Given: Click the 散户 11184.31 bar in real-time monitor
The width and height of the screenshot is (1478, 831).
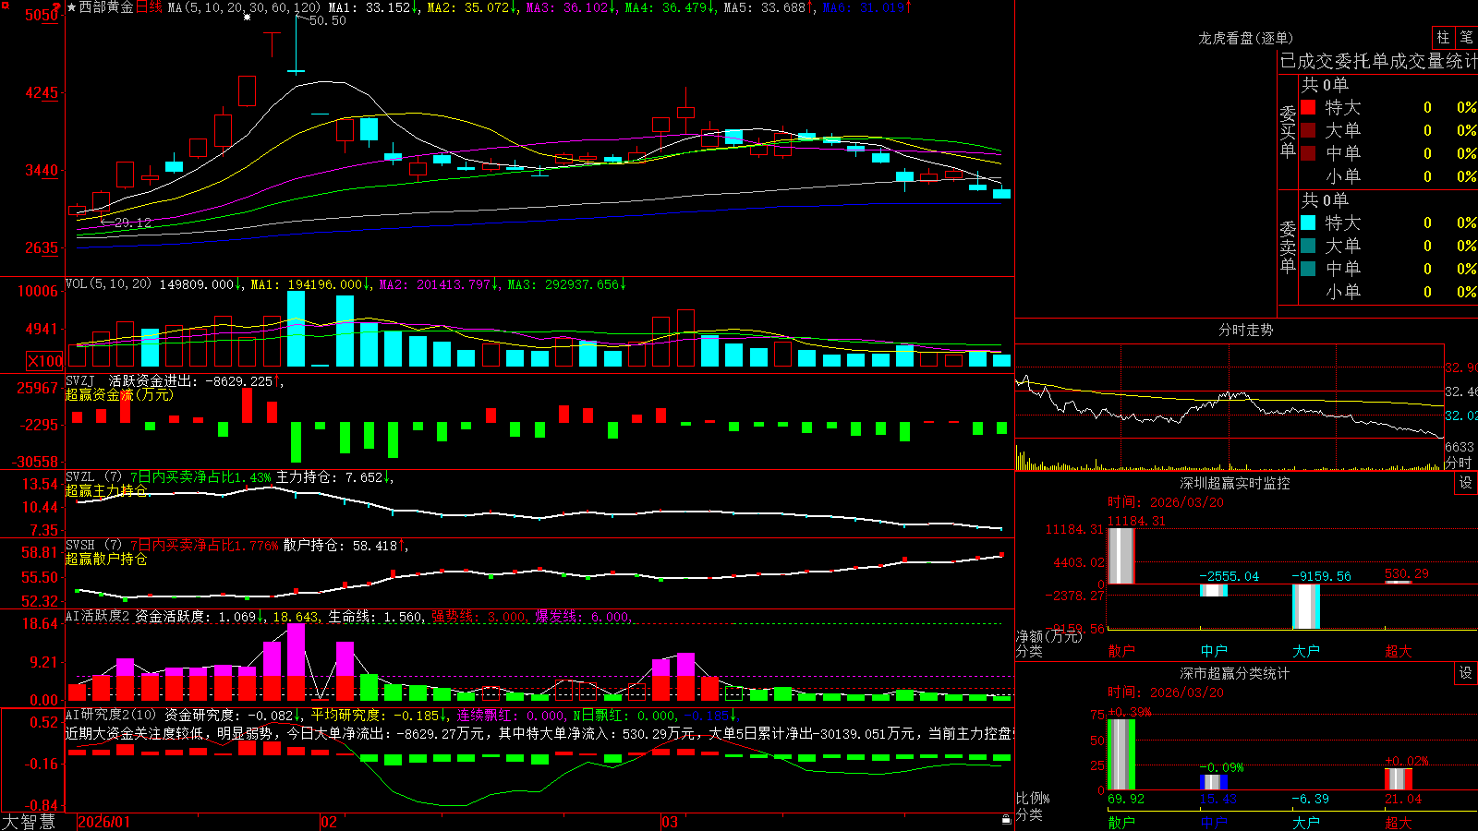Looking at the screenshot, I should 1121,556.
